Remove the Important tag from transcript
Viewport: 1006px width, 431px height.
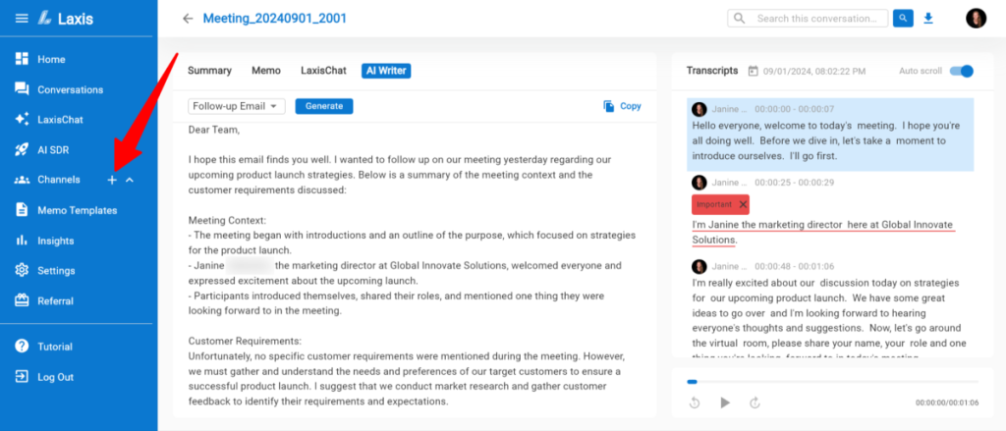point(743,204)
